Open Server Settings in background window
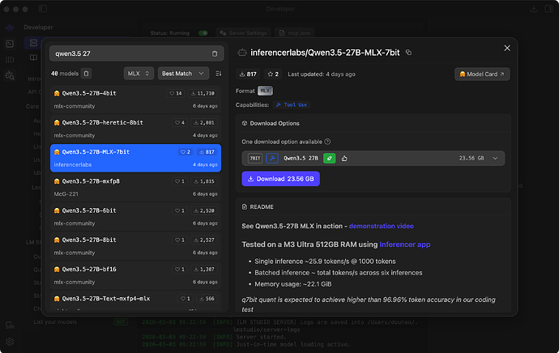Screen dimensions: 559x353 (244, 33)
